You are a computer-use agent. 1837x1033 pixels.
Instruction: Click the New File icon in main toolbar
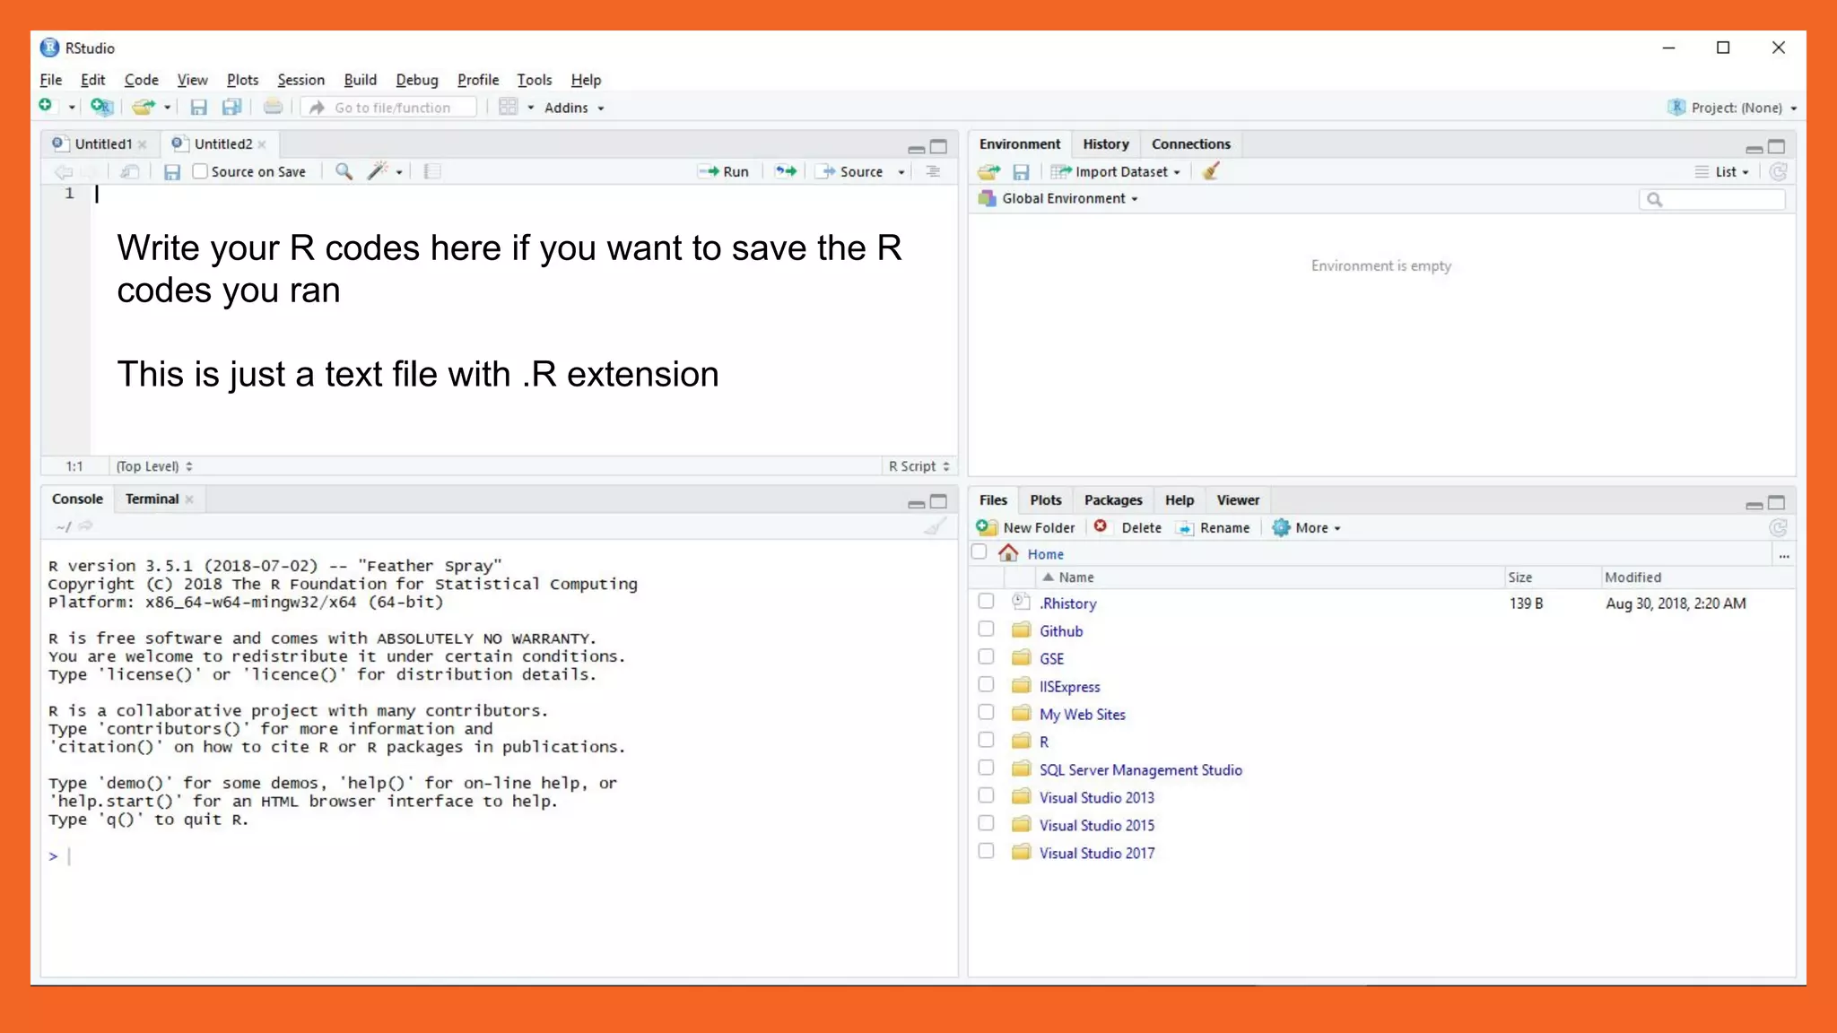46,107
